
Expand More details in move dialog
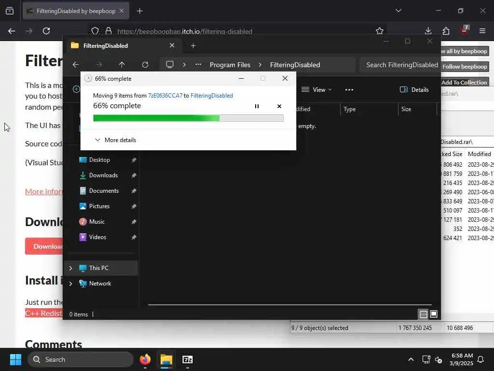[x=116, y=140]
